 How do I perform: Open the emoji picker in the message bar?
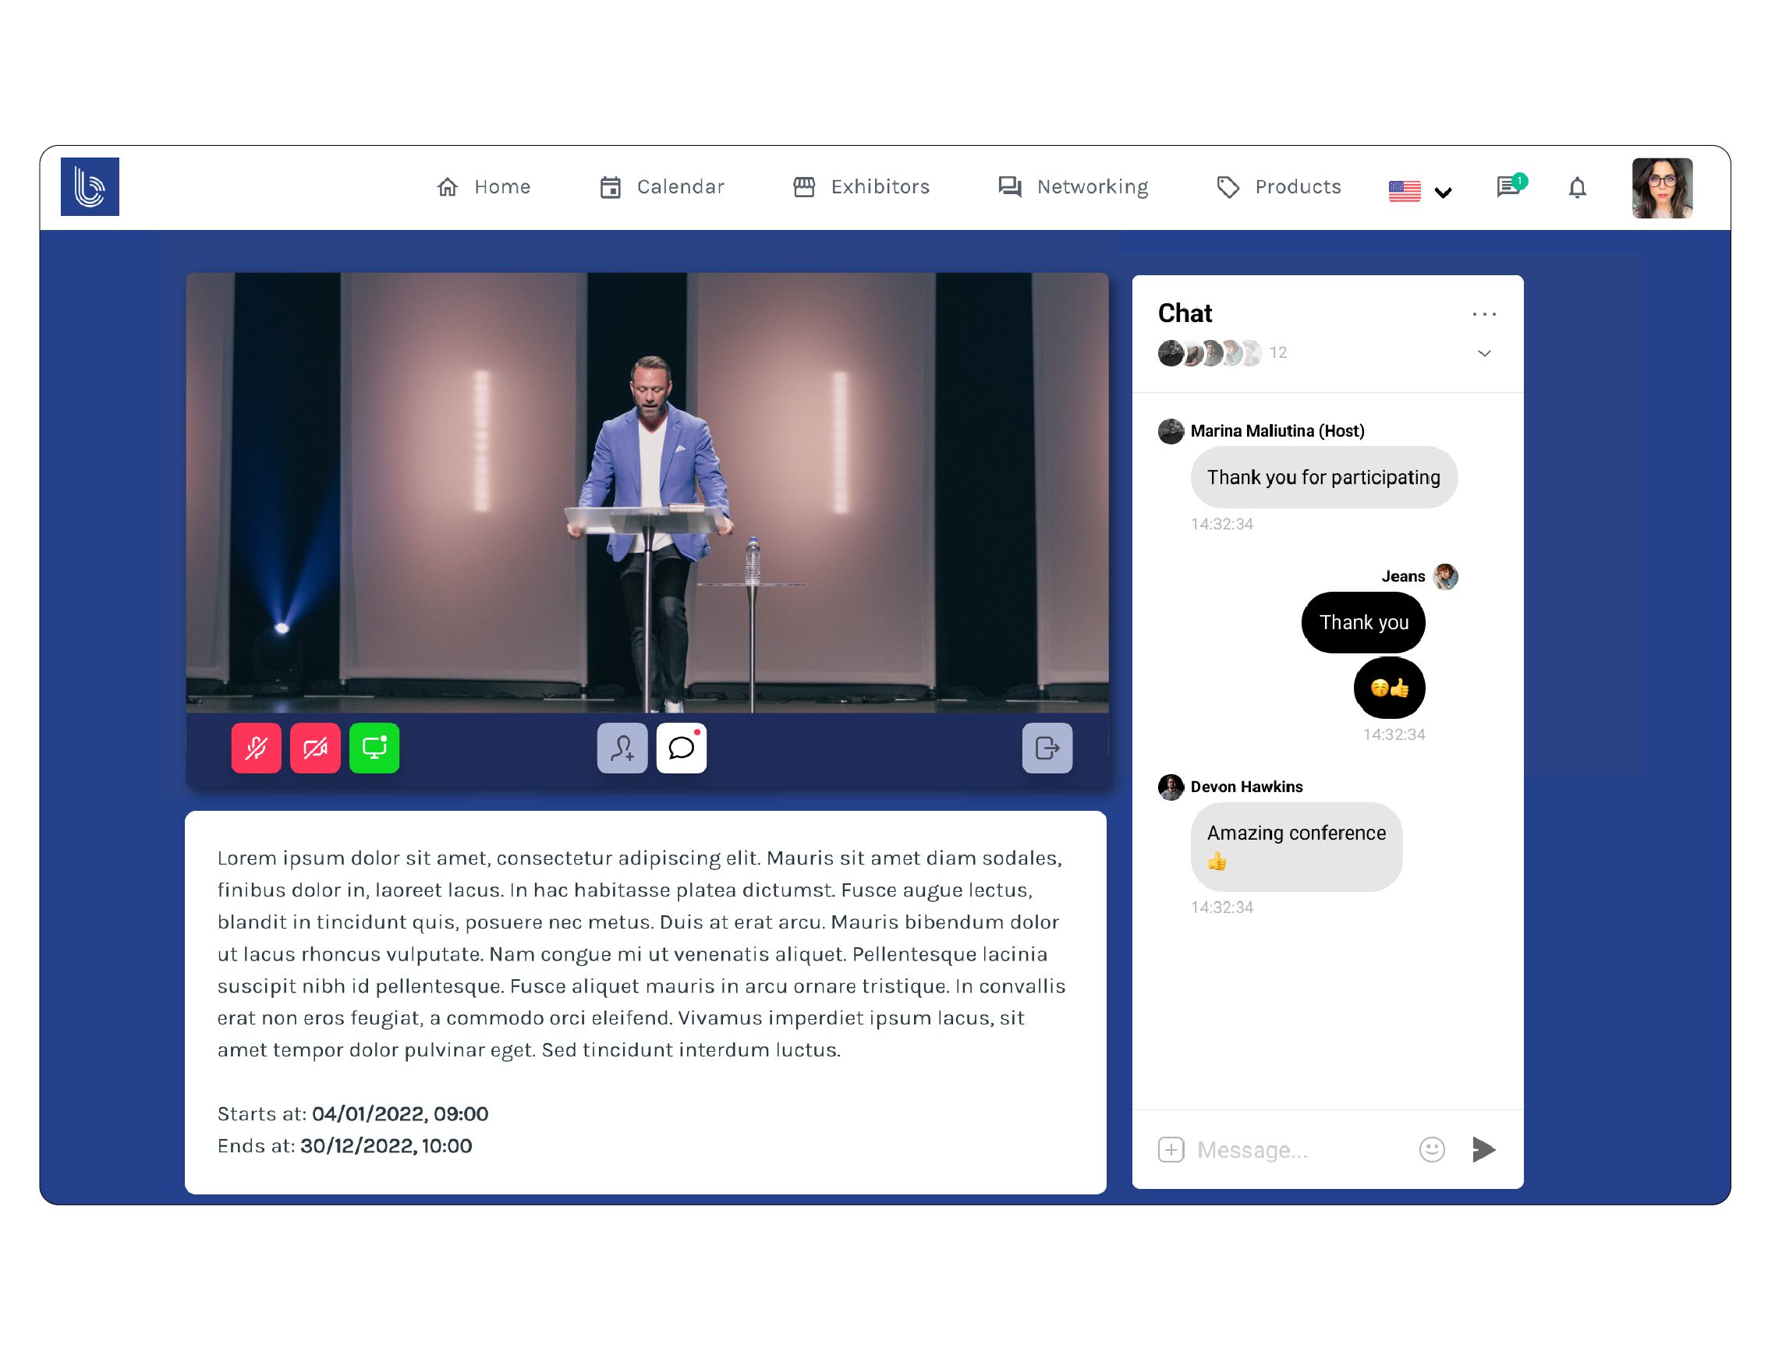1431,1150
